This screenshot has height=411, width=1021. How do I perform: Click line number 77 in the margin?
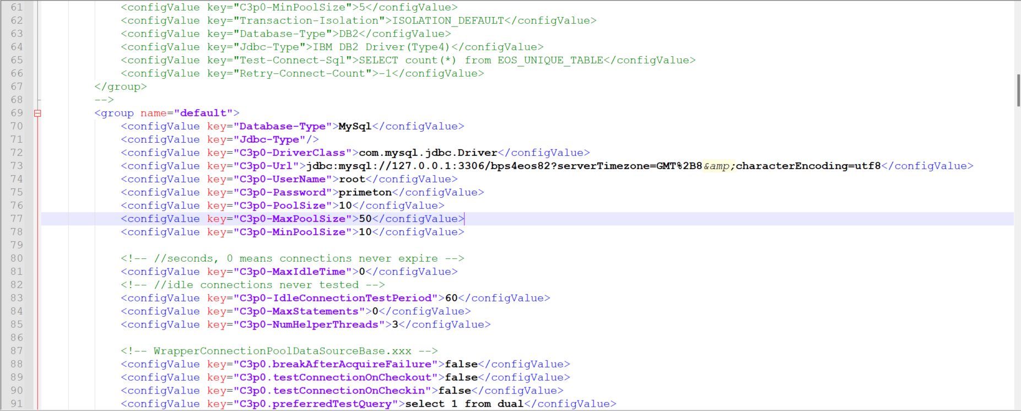point(17,219)
